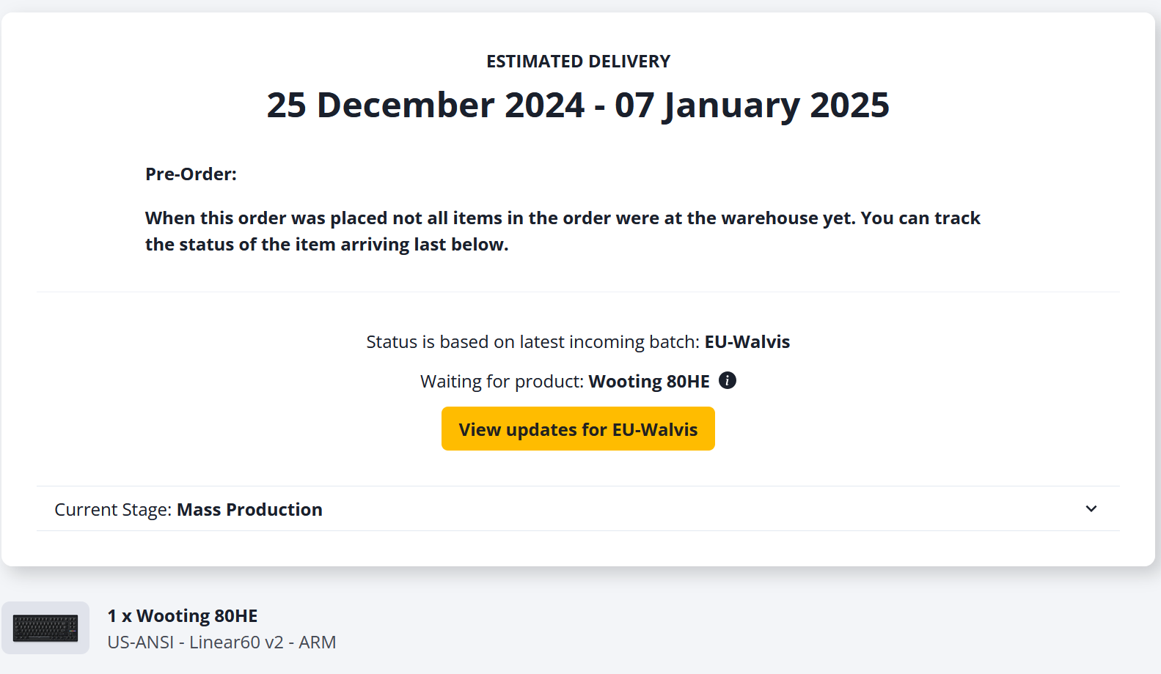The width and height of the screenshot is (1161, 674).
Task: Open View updates for EU-Walvis
Action: click(578, 429)
